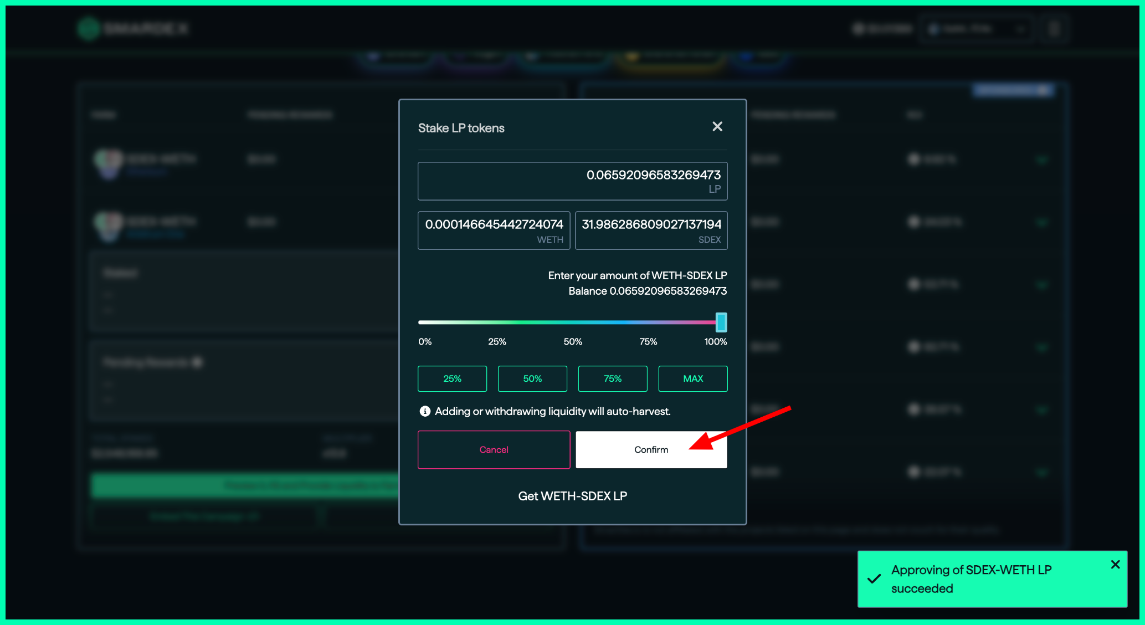Click the 0% label under the slider
This screenshot has width=1145, height=625.
point(425,341)
